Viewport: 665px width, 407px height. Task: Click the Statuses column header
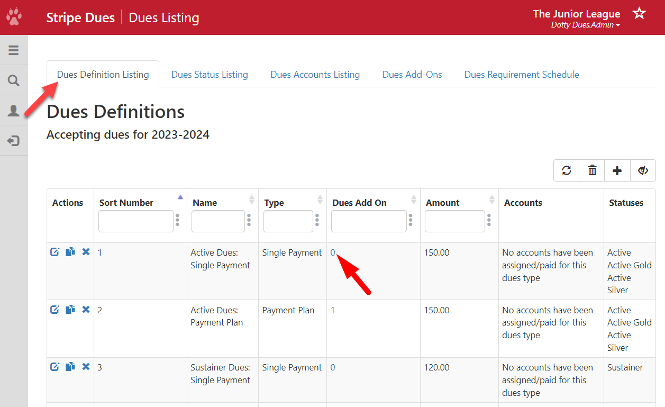pos(626,203)
